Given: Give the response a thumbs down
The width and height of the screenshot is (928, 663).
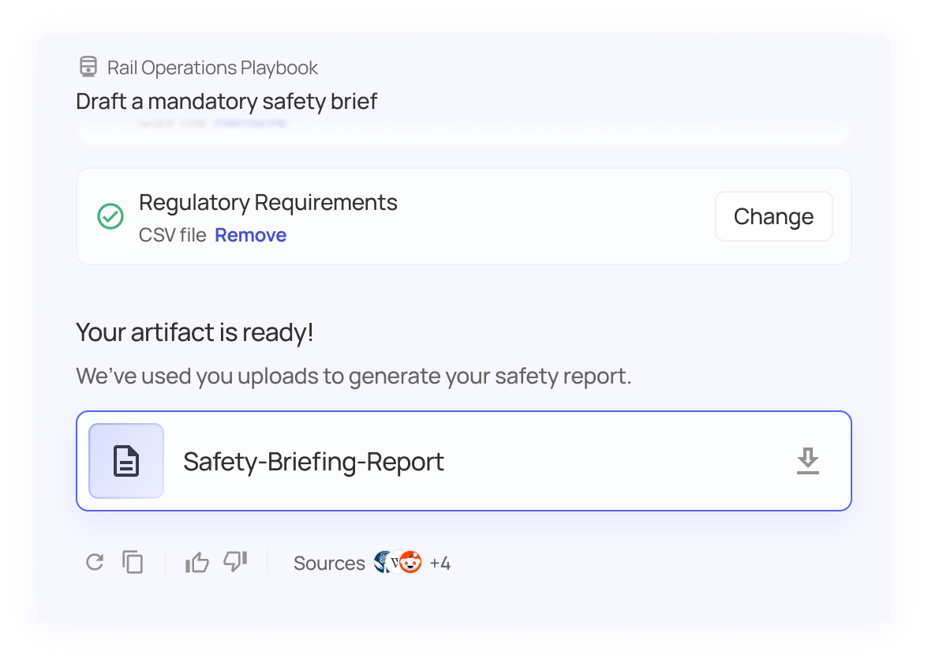Looking at the screenshot, I should click(x=234, y=562).
